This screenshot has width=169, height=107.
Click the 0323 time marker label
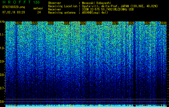coord(51,23)
